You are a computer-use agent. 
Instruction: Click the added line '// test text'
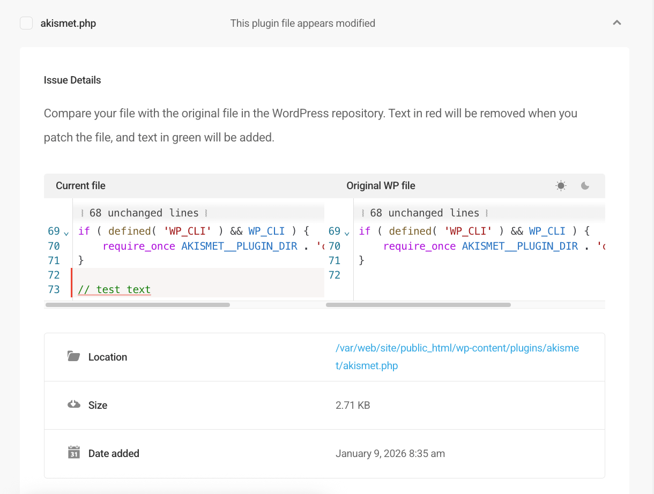(114, 289)
